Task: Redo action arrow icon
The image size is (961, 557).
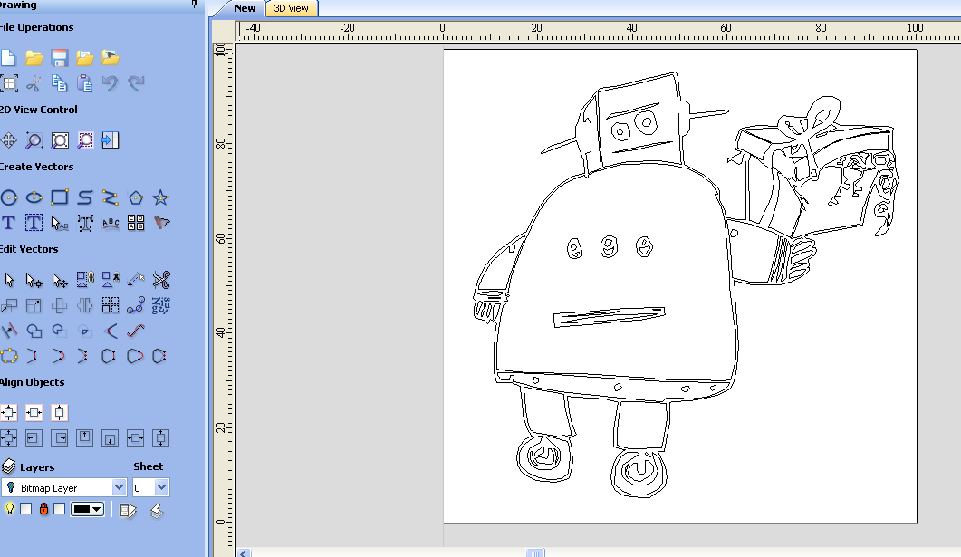Action: 136,82
